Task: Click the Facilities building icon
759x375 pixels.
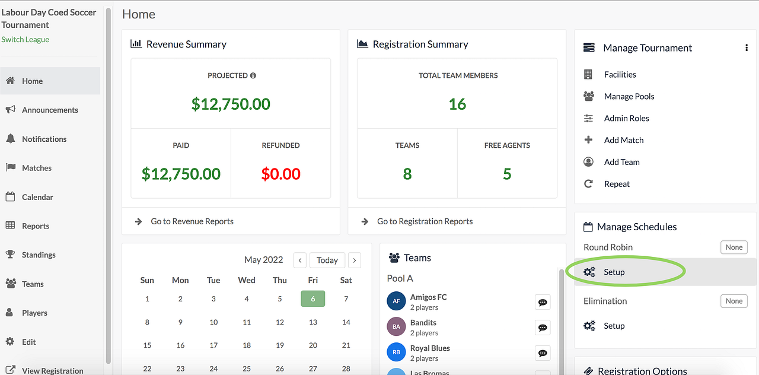Action: pyautogui.click(x=588, y=75)
